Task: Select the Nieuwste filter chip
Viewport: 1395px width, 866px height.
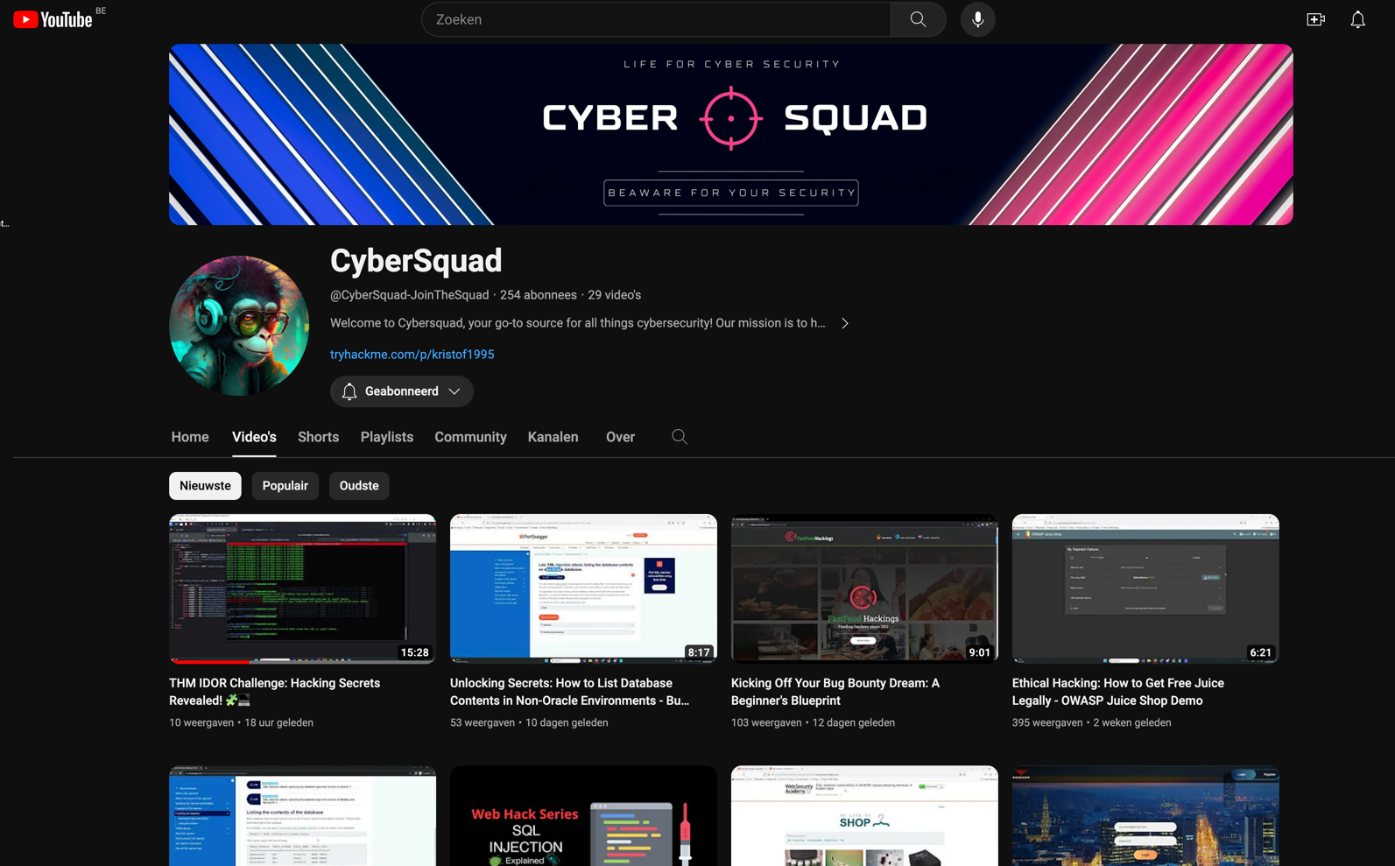Action: pos(205,486)
